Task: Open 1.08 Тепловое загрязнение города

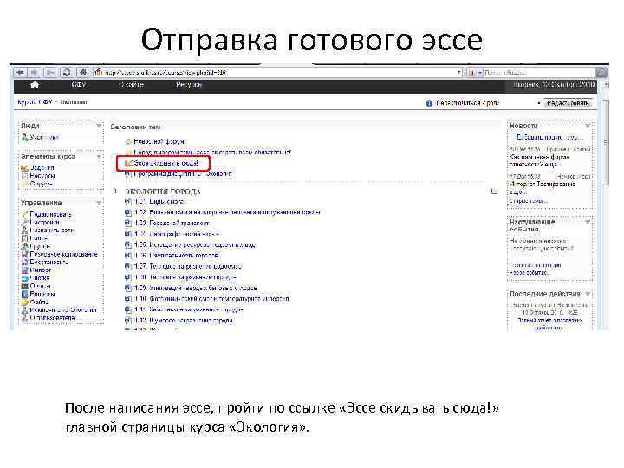Action: pyautogui.click(x=185, y=277)
